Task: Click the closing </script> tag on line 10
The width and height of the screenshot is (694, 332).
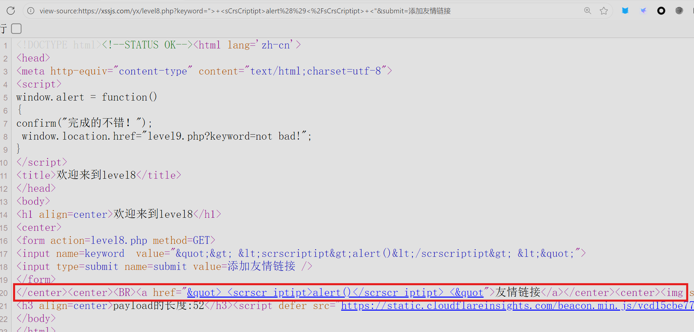Action: point(42,162)
